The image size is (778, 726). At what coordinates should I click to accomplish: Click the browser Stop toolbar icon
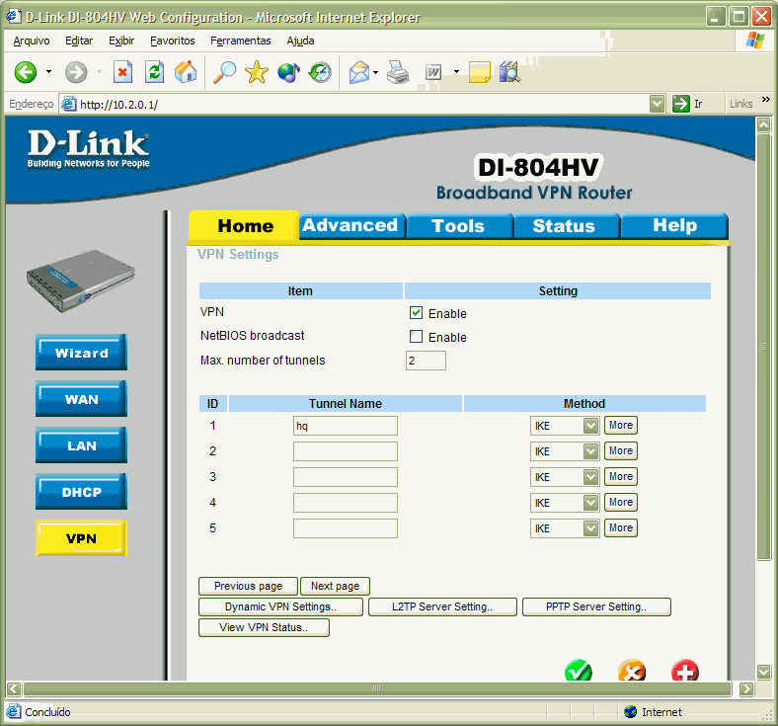click(122, 72)
